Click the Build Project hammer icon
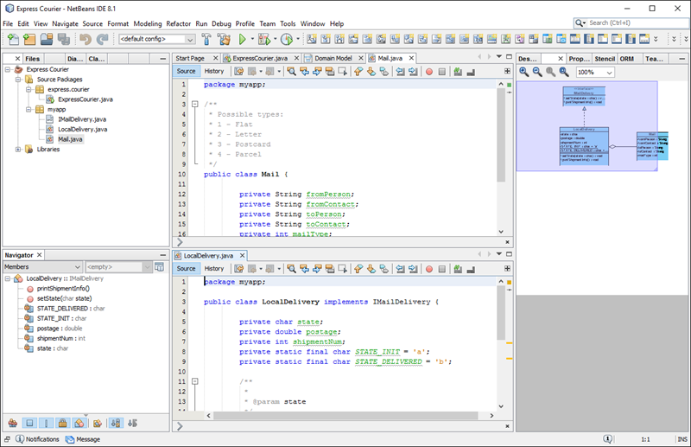Viewport: 691px width, 447px height. point(206,39)
